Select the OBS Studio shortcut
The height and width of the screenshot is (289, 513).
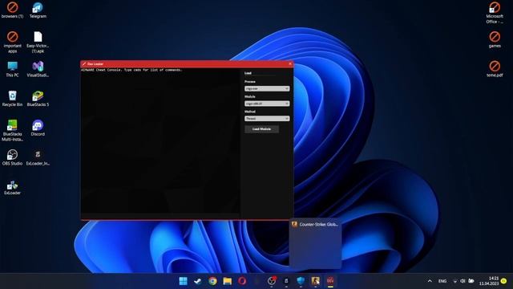(13, 157)
